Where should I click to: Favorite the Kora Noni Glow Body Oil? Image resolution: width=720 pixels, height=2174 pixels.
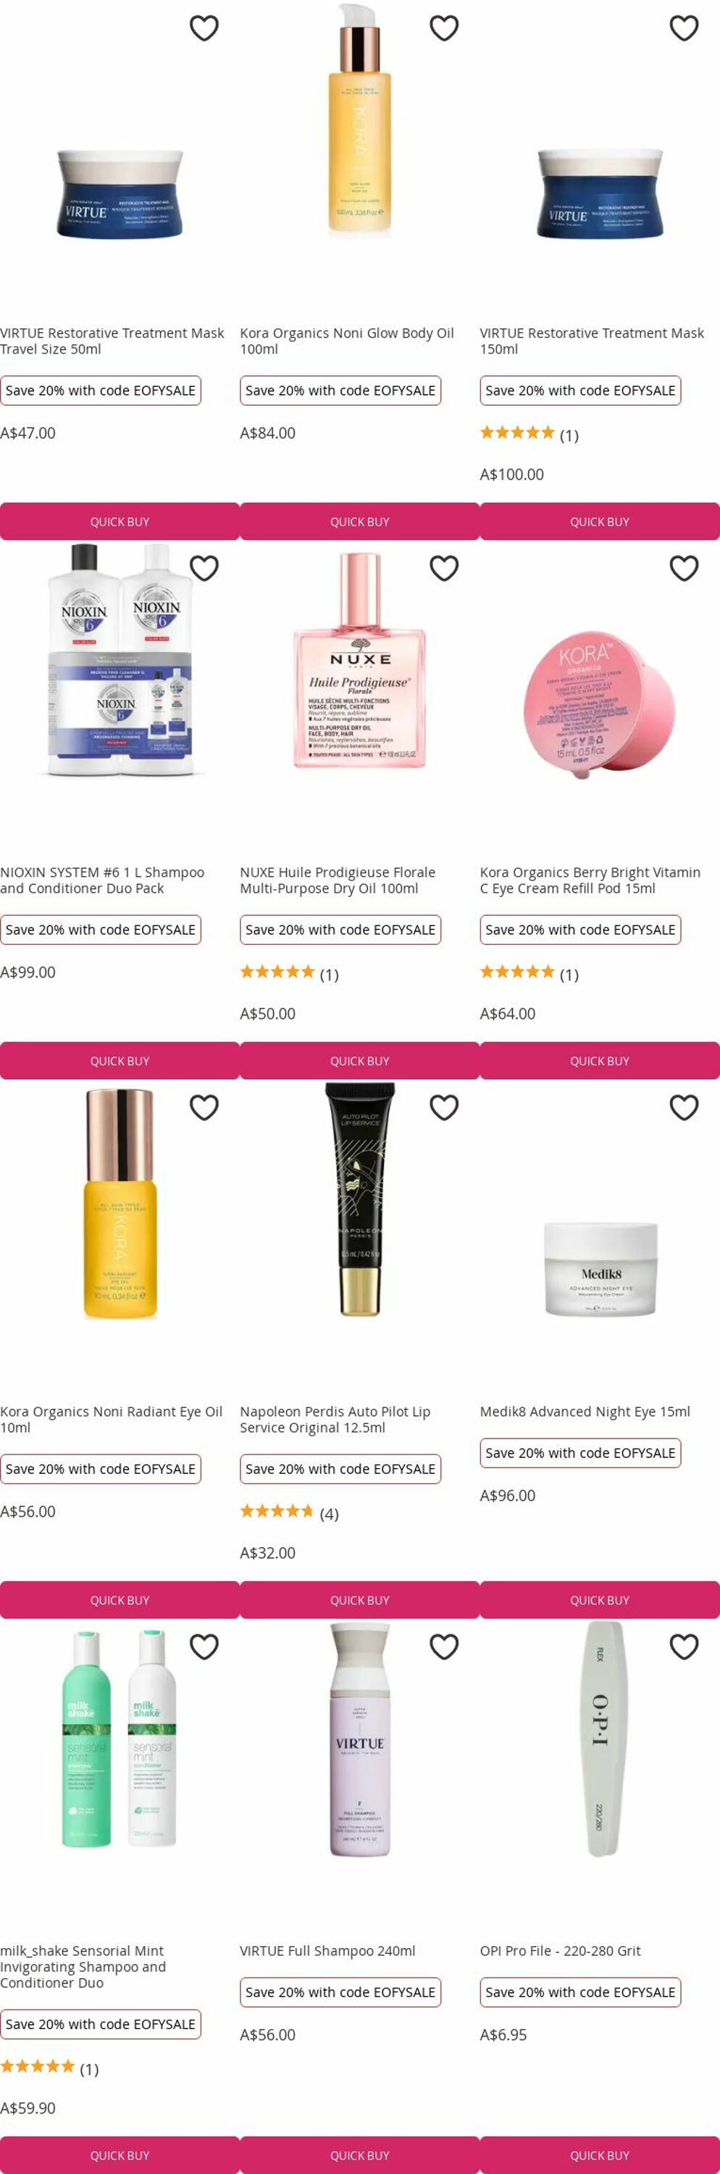point(444,28)
